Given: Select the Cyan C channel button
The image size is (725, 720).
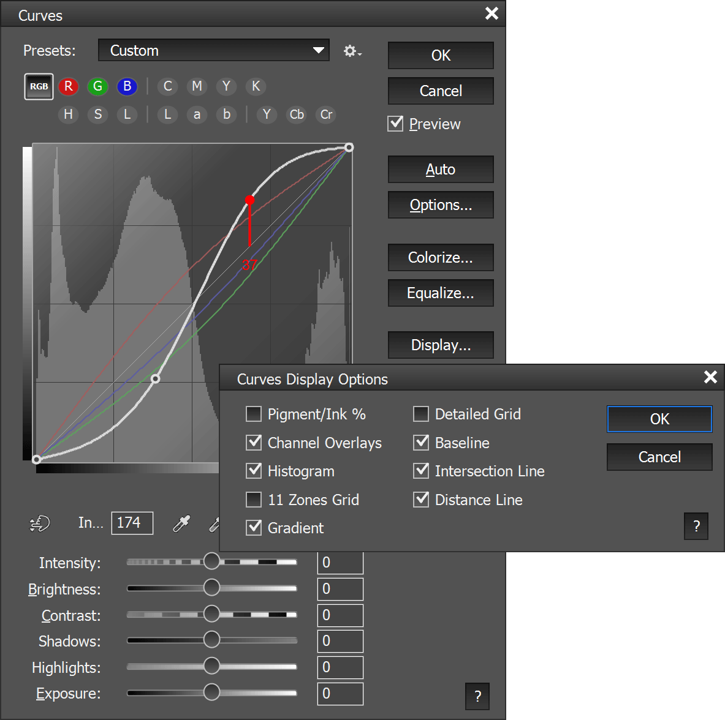Looking at the screenshot, I should (167, 86).
